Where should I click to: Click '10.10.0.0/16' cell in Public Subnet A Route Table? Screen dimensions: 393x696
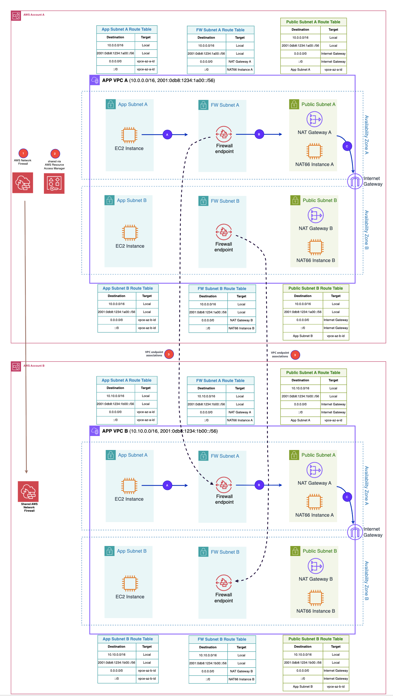300,388
